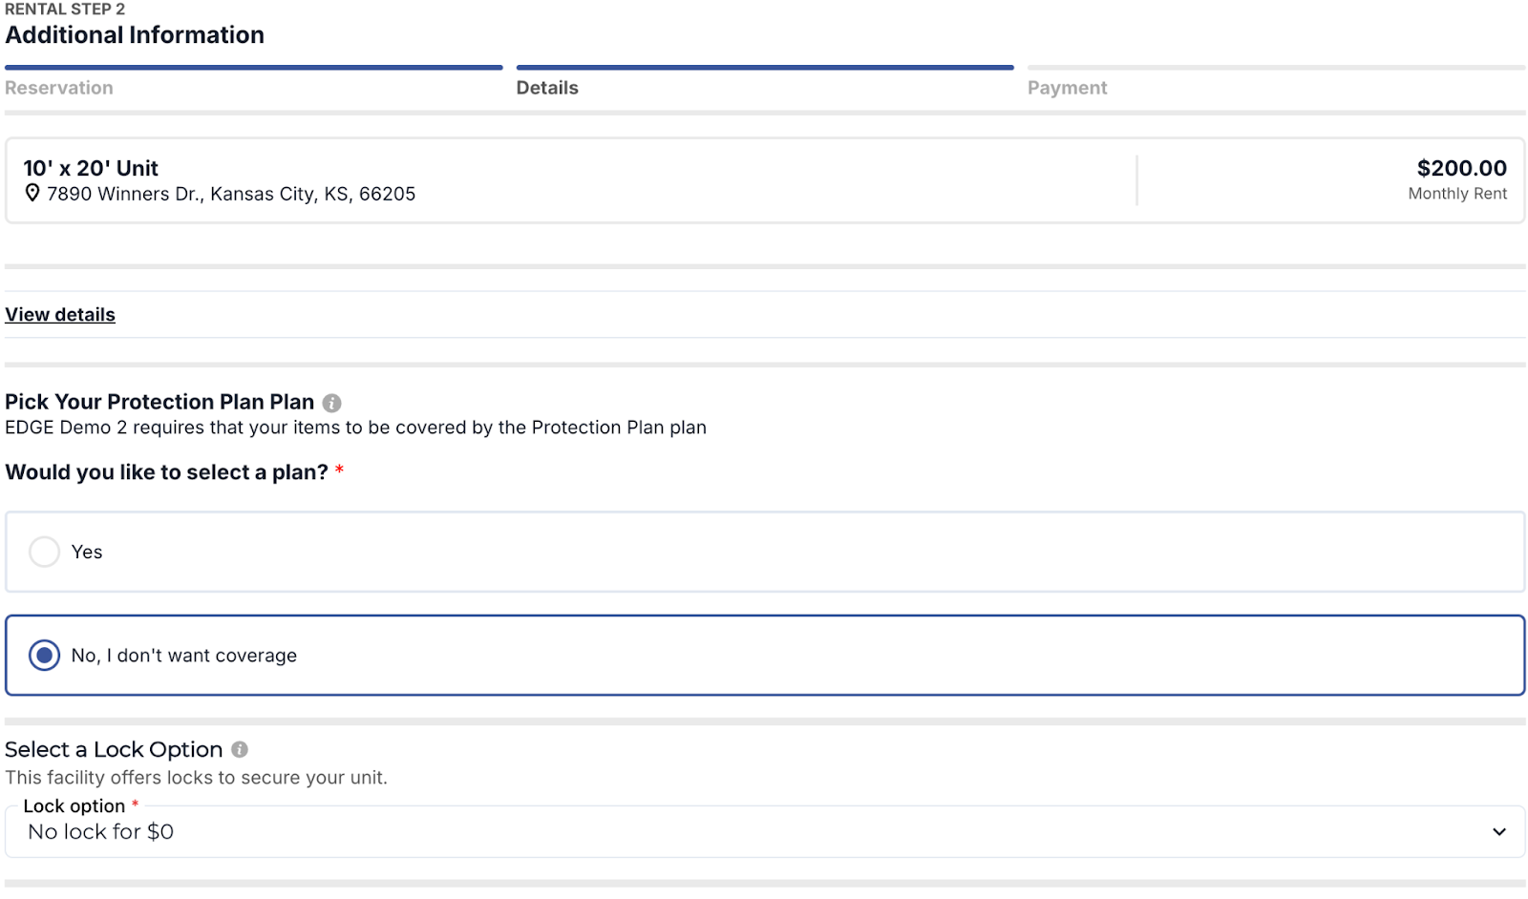Open the View details link

coord(60,315)
